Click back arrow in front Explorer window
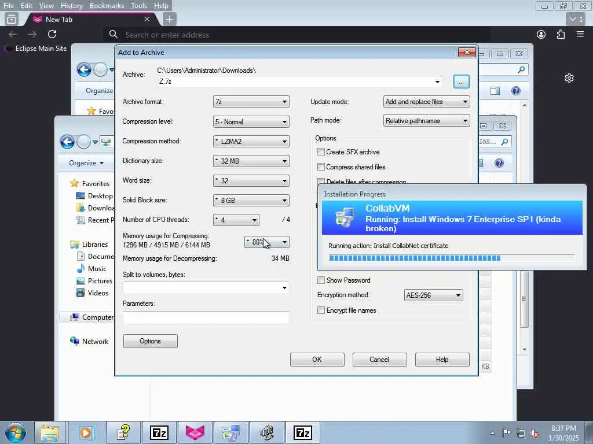Image resolution: width=593 pixels, height=444 pixels. (67, 142)
